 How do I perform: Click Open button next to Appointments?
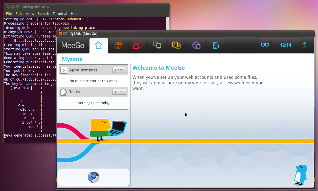click(x=119, y=70)
